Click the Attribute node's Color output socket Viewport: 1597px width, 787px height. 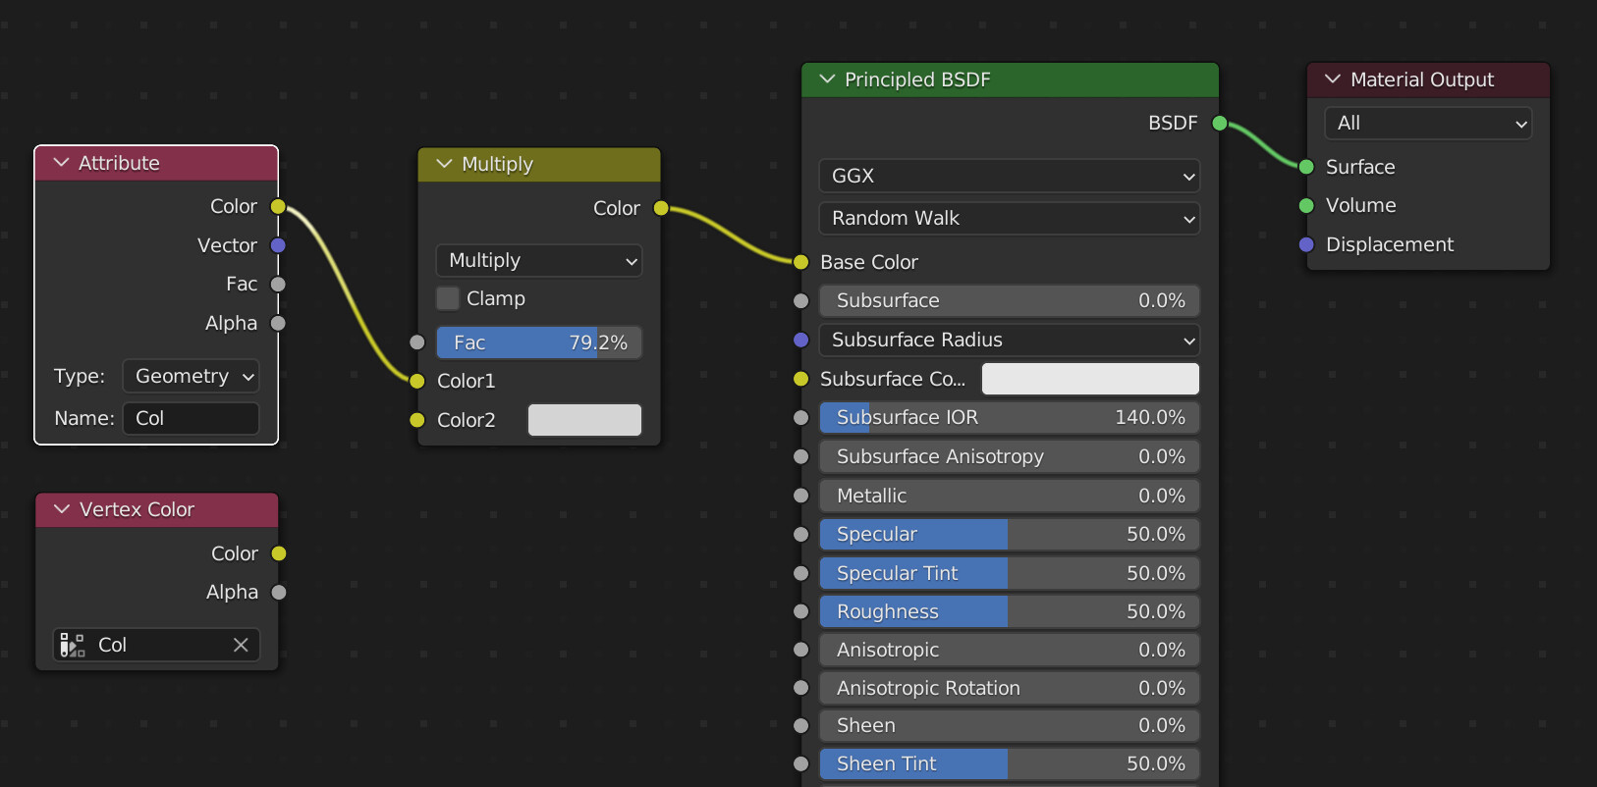(278, 206)
